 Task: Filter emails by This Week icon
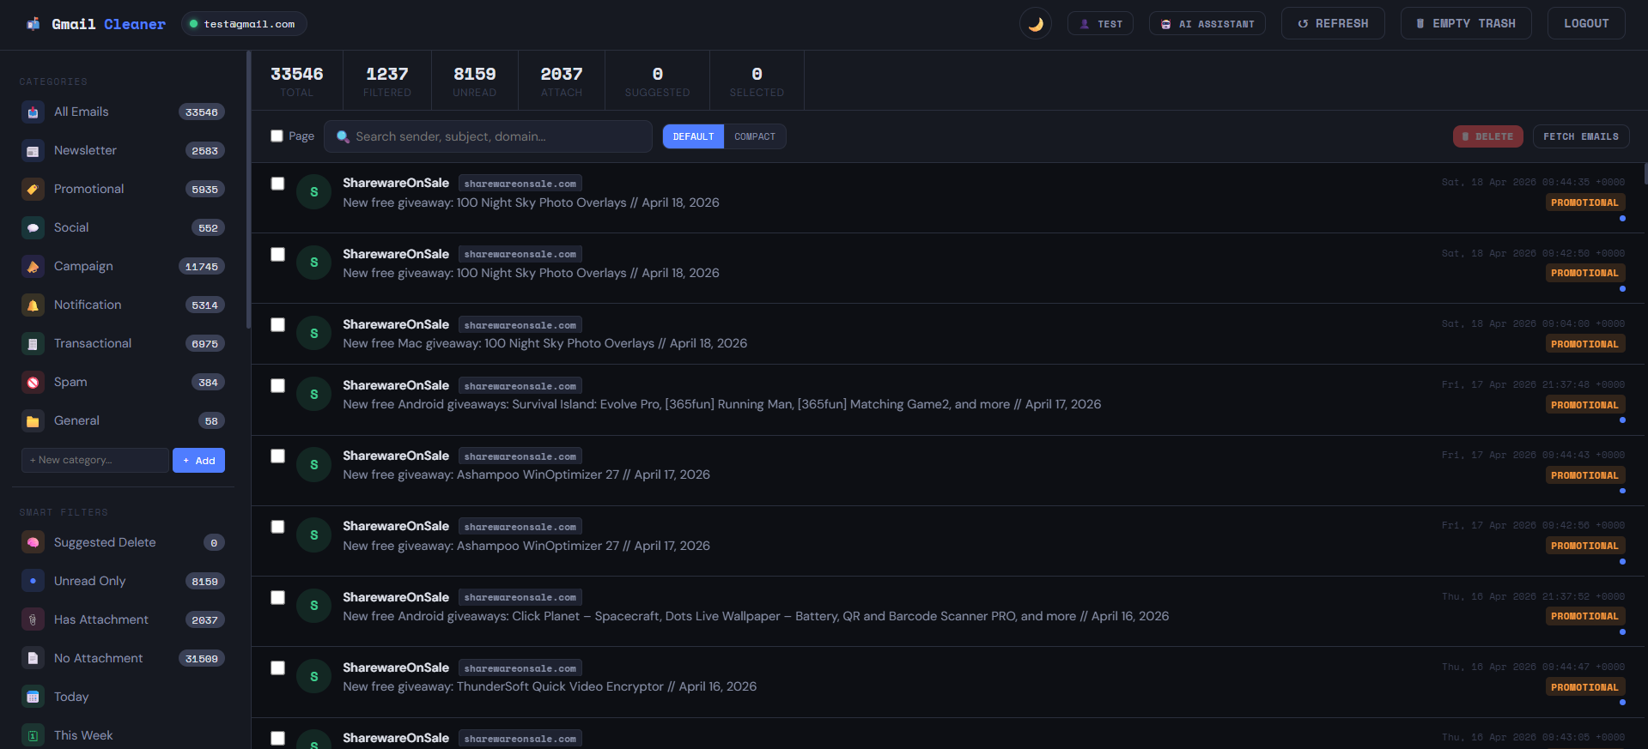pyautogui.click(x=33, y=736)
